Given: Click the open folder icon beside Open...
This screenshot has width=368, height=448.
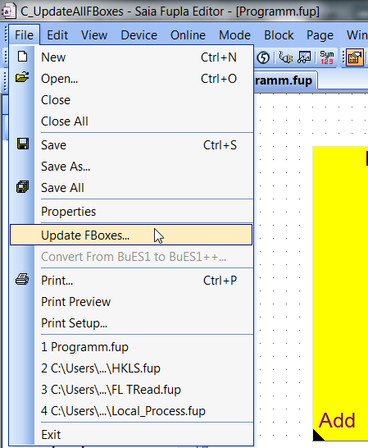Looking at the screenshot, I should pyautogui.click(x=22, y=77).
